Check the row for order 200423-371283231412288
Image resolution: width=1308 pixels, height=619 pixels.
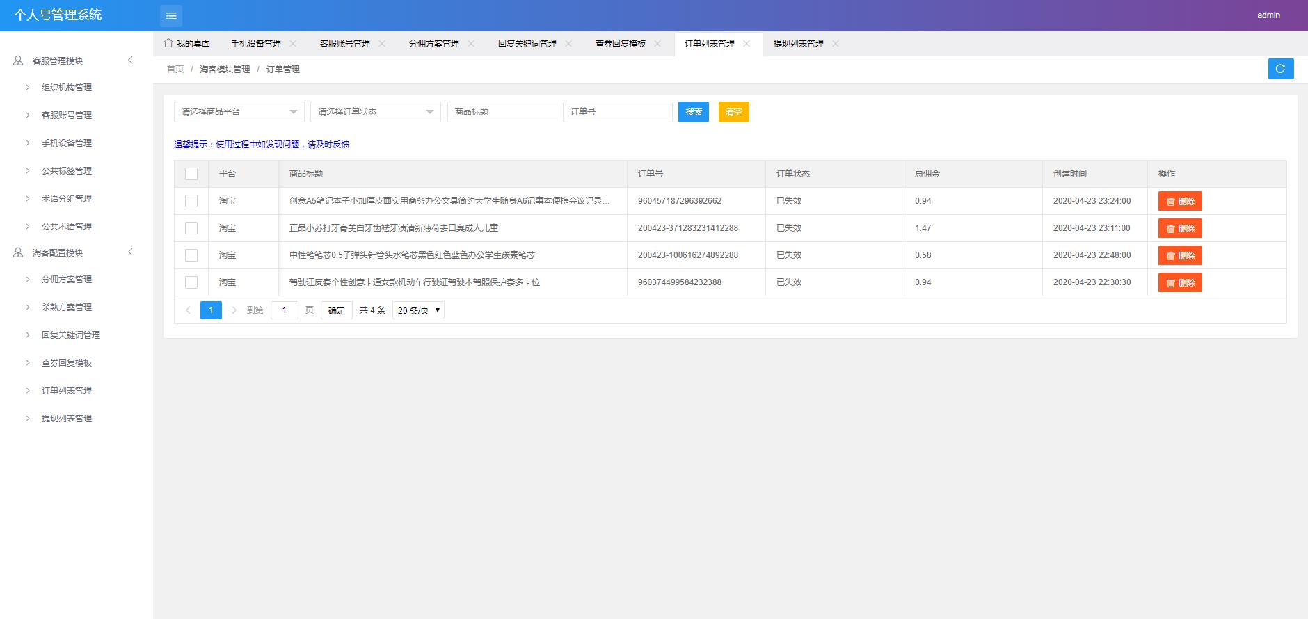click(191, 228)
